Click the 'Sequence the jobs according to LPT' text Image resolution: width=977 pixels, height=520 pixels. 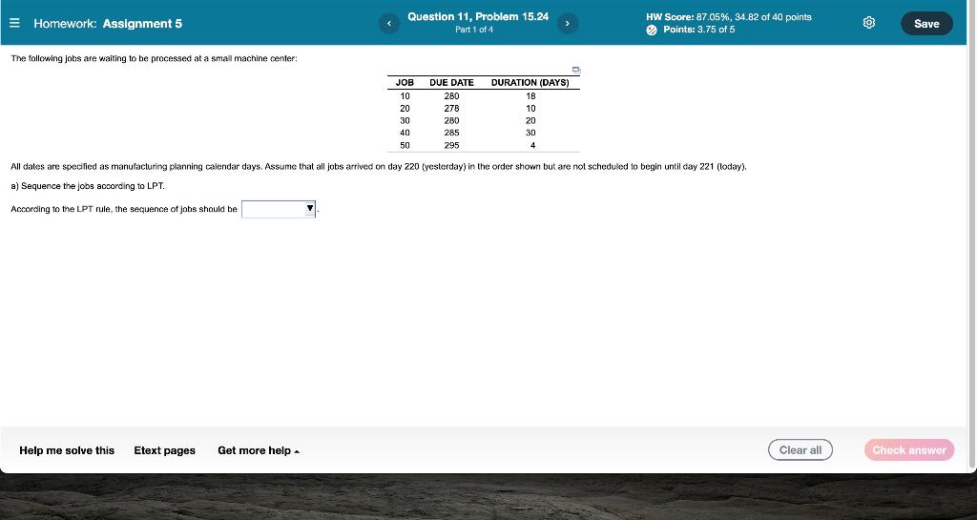pos(88,186)
